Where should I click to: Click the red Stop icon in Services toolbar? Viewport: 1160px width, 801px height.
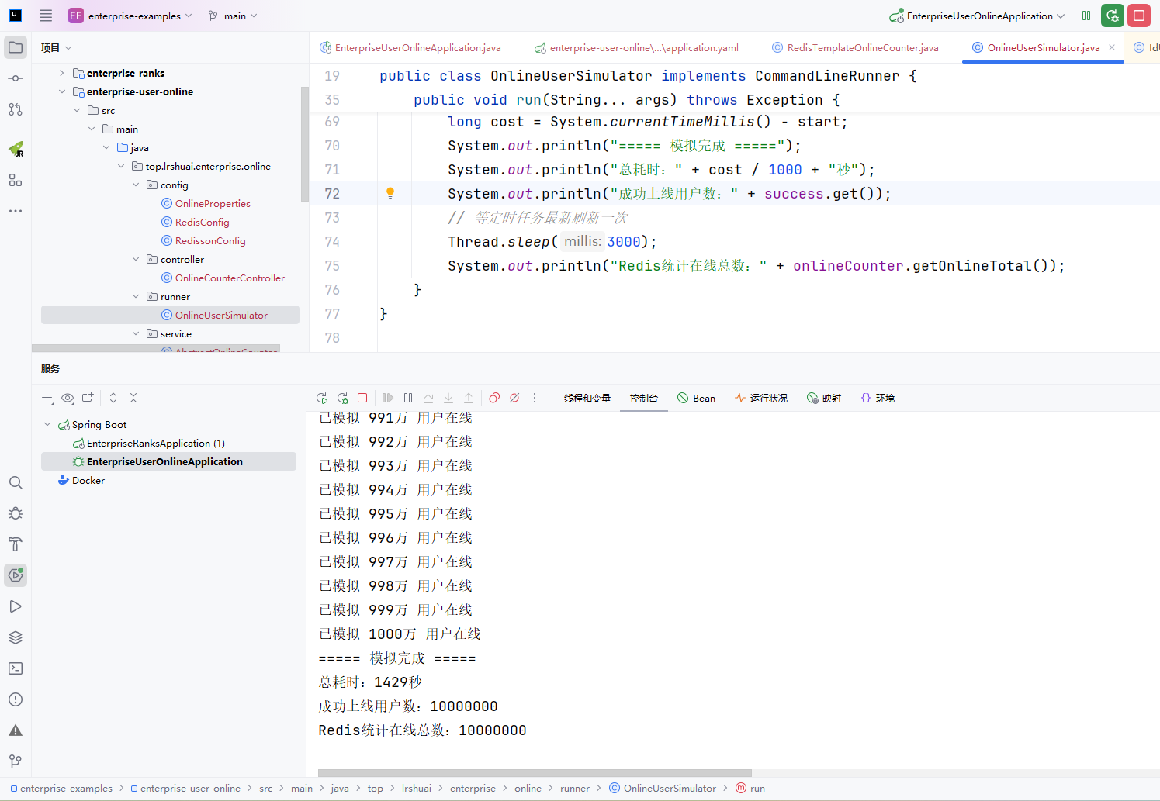point(362,398)
